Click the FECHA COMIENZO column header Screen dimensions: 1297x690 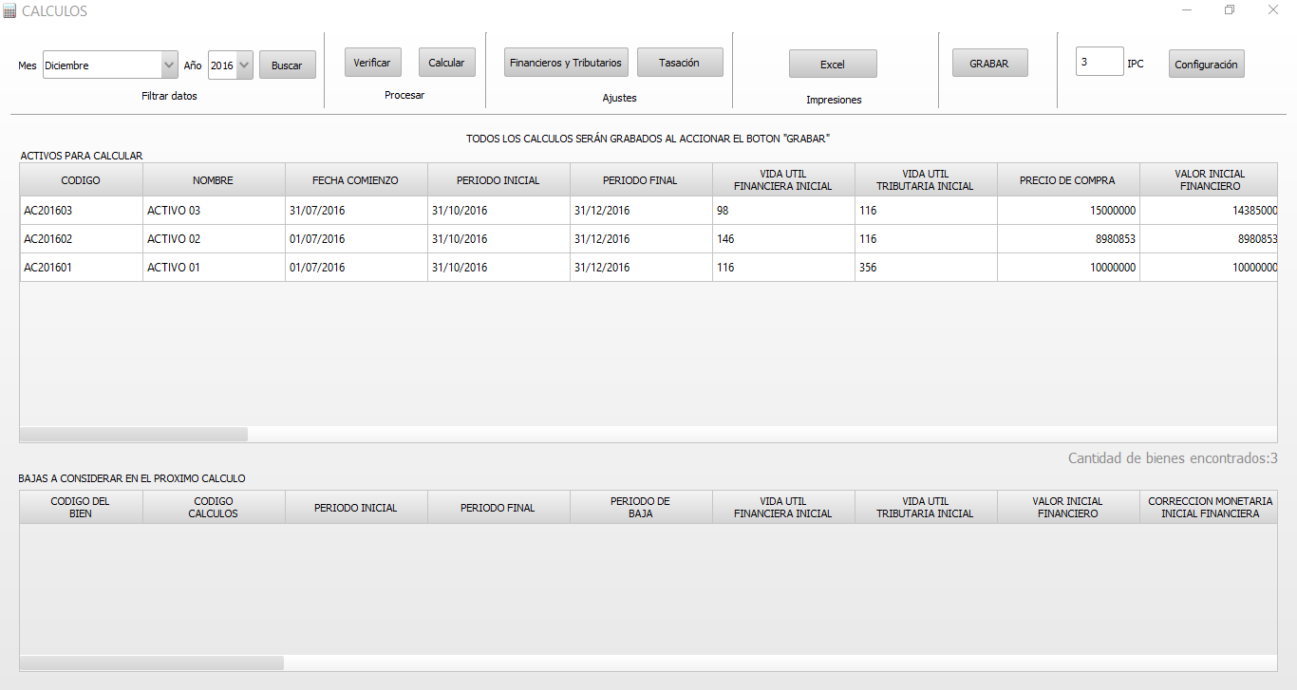[x=356, y=180]
